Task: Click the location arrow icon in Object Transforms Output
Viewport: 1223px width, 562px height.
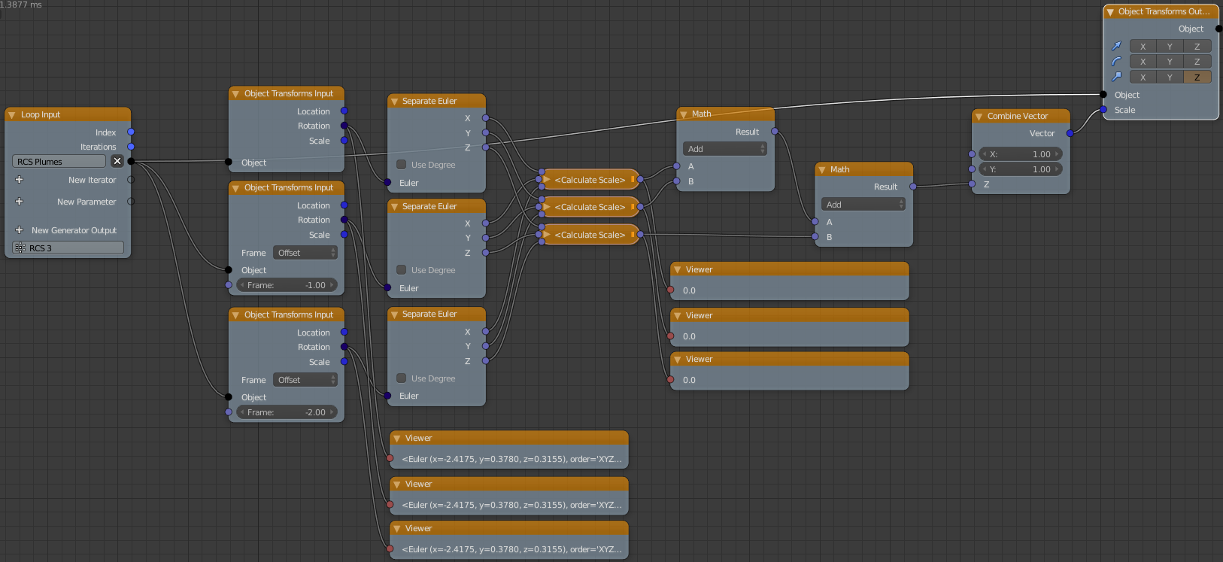Action: click(1116, 46)
